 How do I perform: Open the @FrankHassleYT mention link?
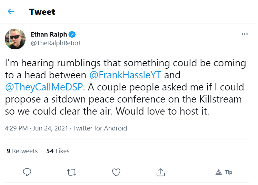pyautogui.click(x=126, y=75)
